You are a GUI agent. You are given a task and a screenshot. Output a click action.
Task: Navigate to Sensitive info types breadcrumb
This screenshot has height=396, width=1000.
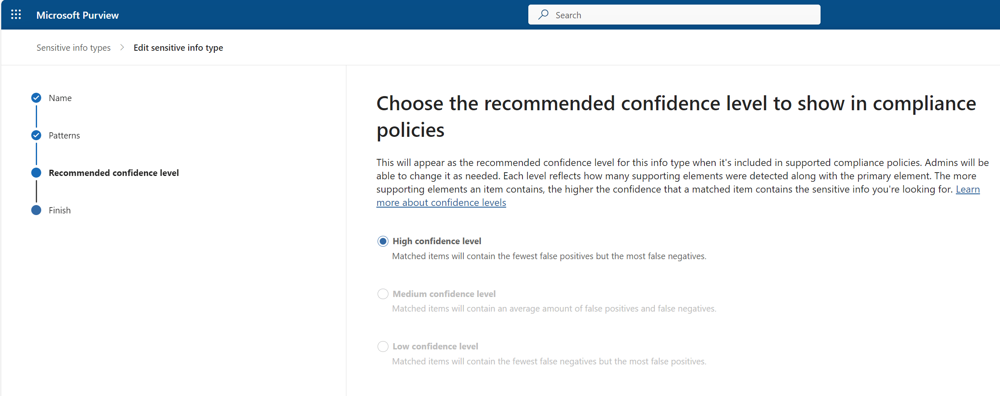point(73,48)
